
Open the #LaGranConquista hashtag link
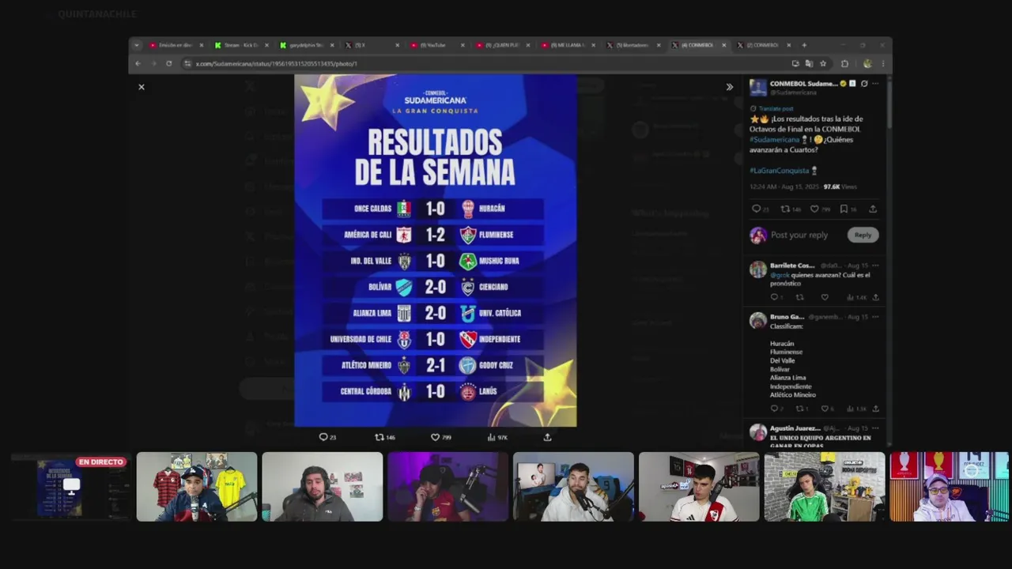pyautogui.click(x=779, y=170)
